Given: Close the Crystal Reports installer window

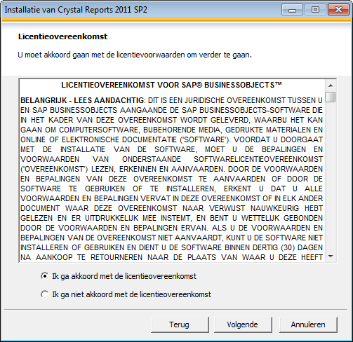Looking at the screenshot, I should [x=338, y=10].
